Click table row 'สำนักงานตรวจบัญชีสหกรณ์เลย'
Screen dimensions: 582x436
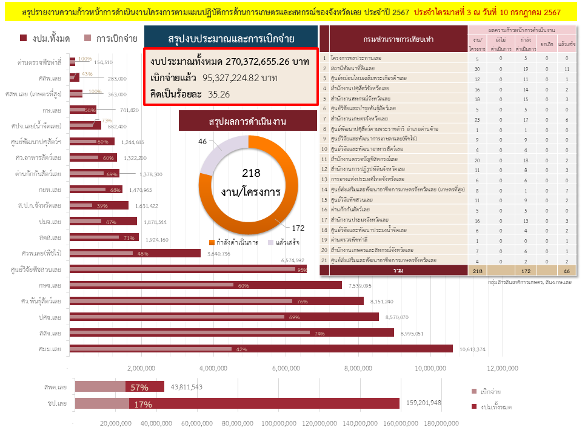(448, 159)
